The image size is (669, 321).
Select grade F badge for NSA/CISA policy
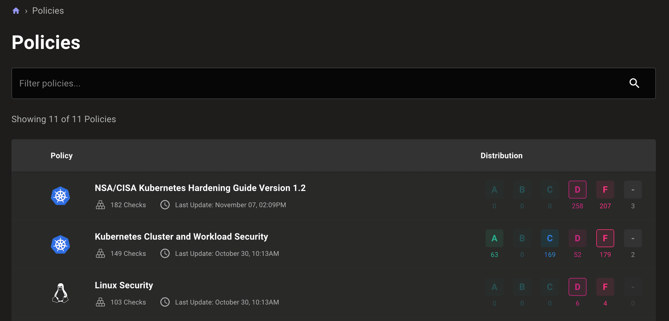click(605, 190)
